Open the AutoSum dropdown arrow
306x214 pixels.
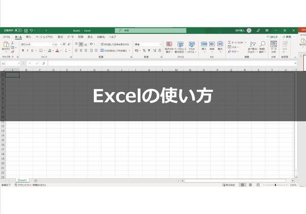click(245, 42)
